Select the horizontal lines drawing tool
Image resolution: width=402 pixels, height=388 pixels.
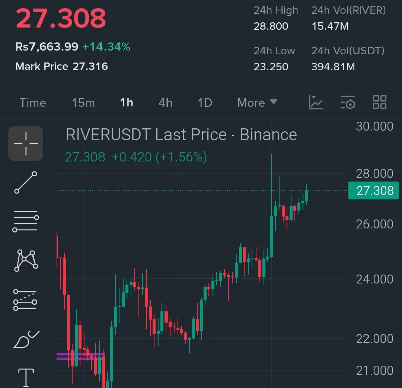[x=26, y=221]
